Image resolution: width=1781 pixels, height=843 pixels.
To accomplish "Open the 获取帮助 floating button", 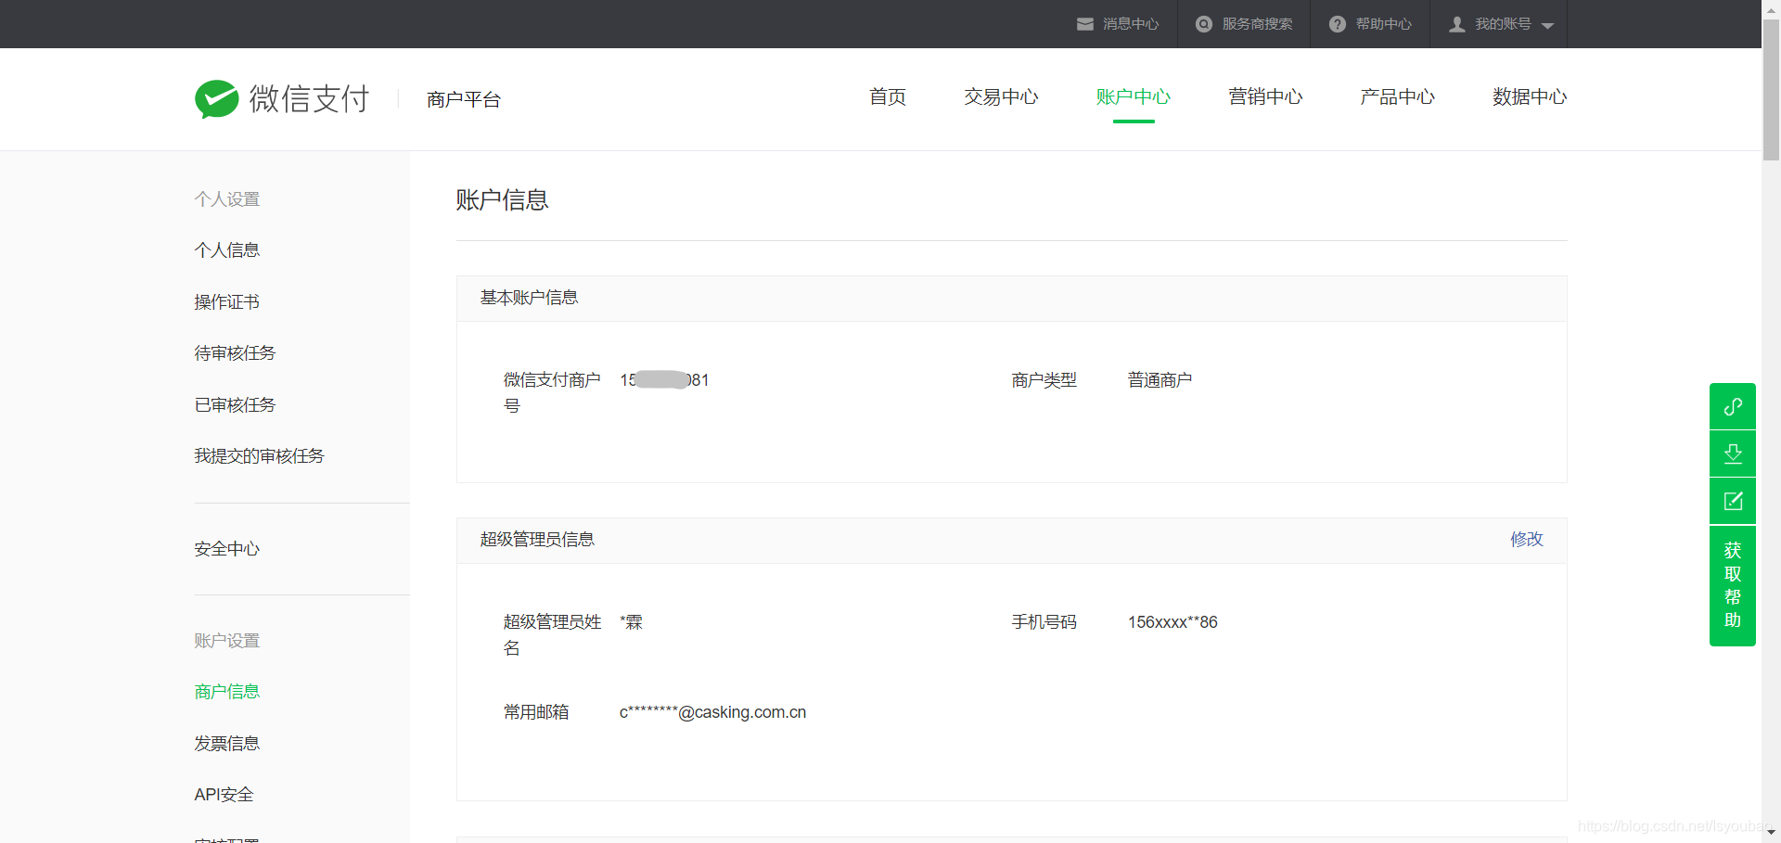I will point(1733,585).
